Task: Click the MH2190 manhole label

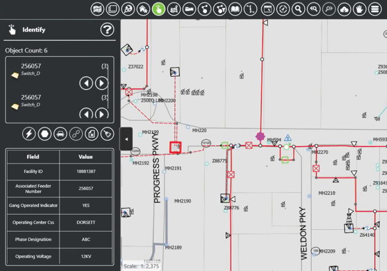Action: tap(182, 201)
